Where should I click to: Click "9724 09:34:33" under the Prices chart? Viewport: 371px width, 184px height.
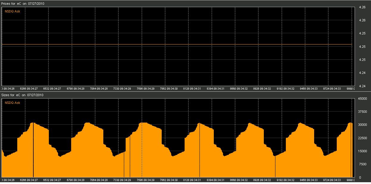coord(332,88)
